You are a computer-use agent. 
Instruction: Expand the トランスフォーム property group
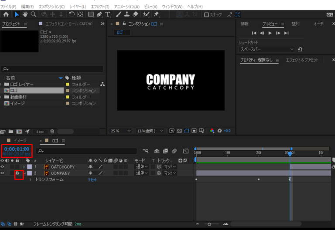pos(30,179)
